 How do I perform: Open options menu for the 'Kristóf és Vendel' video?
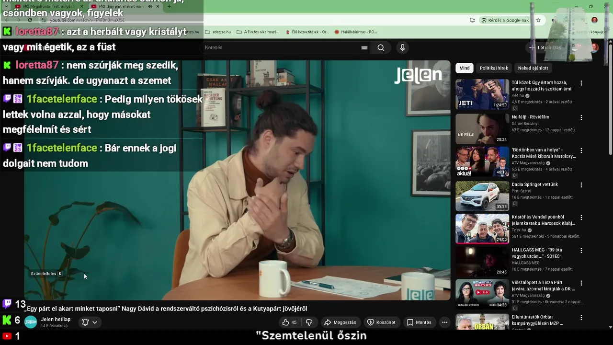pyautogui.click(x=581, y=218)
